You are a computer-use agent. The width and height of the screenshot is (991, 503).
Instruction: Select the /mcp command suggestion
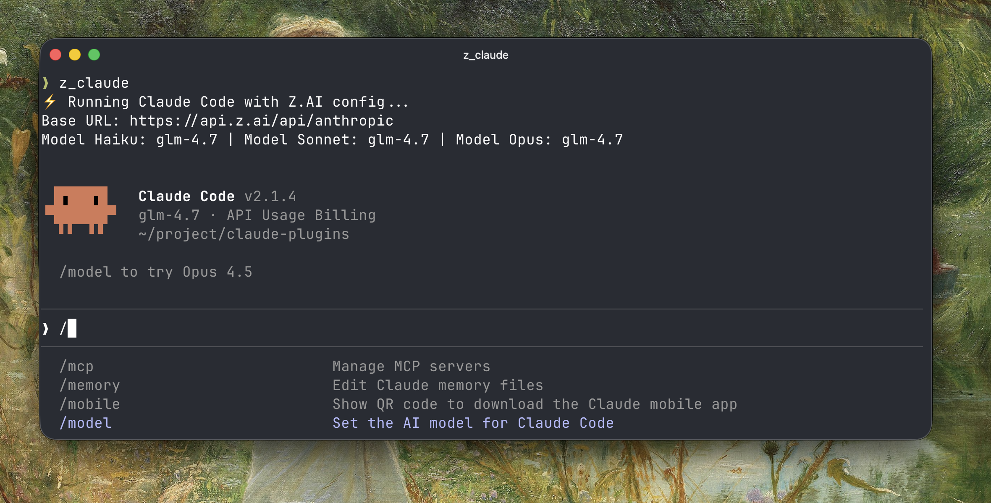[x=77, y=367]
